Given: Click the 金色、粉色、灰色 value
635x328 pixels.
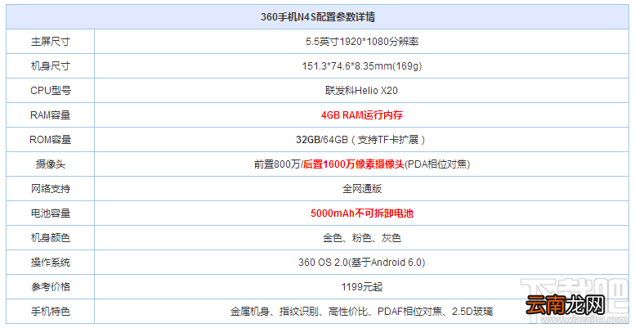Looking at the screenshot, I should pyautogui.click(x=362, y=237).
